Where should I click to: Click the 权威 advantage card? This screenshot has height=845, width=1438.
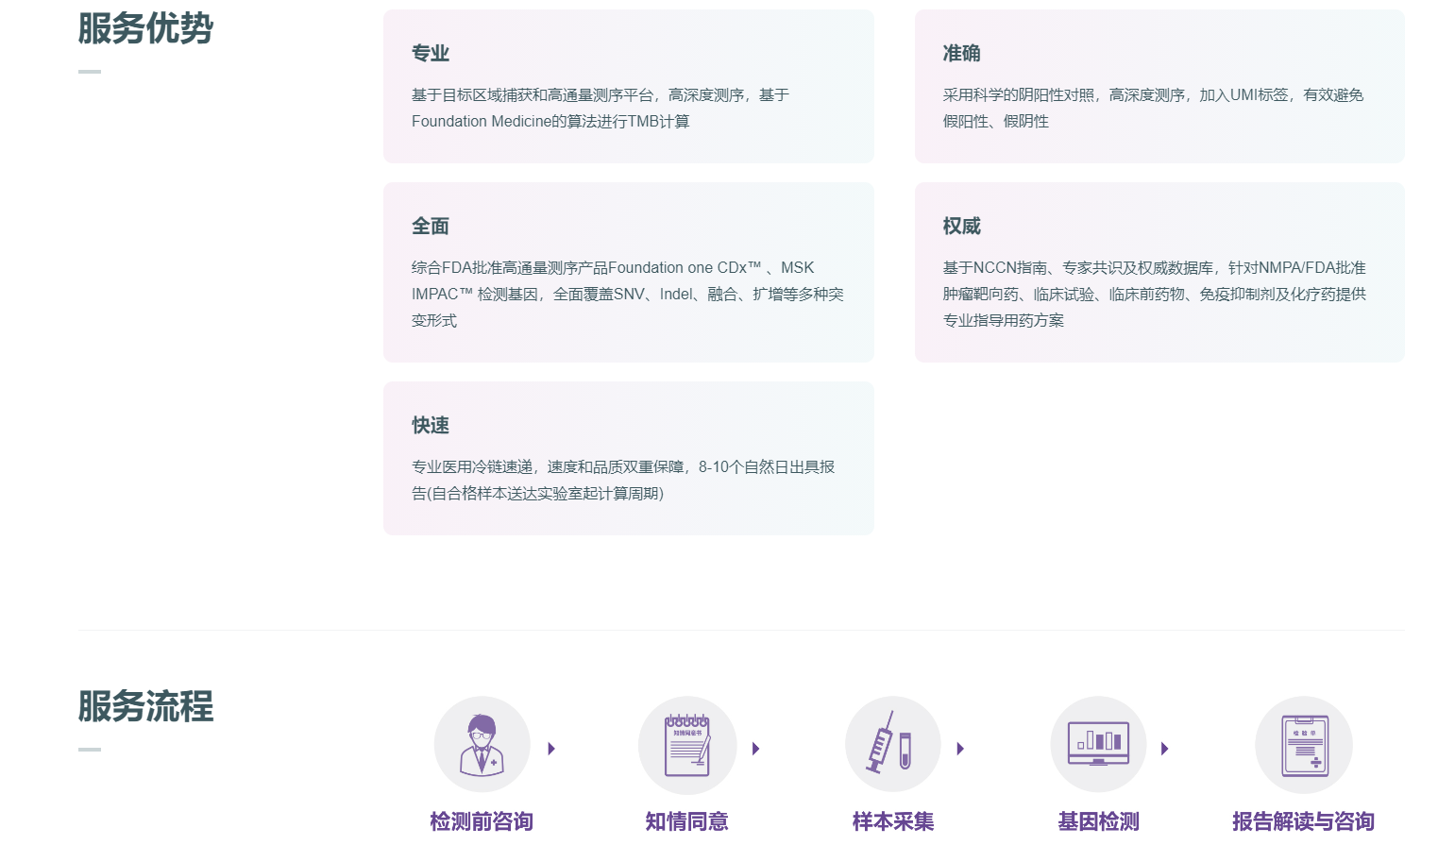[1159, 273]
